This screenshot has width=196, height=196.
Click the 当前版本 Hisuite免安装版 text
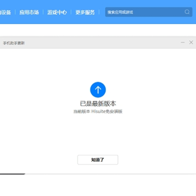pyautogui.click(x=98, y=112)
